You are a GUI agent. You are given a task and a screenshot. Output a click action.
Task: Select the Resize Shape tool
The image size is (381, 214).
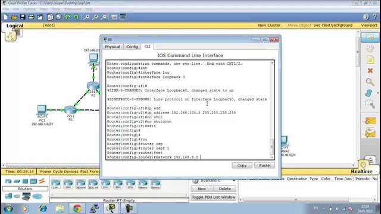click(370, 104)
